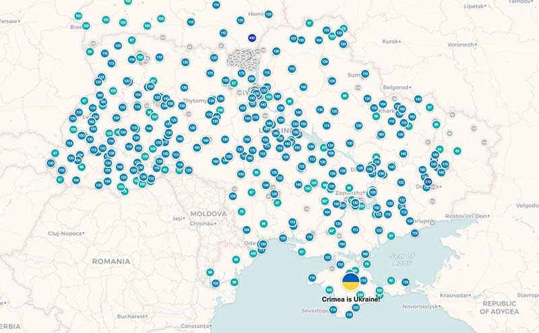This screenshot has width=539, height=333.
Task: Click the teal 80 marker on Kerch peninsula
Action: coord(391,281)
